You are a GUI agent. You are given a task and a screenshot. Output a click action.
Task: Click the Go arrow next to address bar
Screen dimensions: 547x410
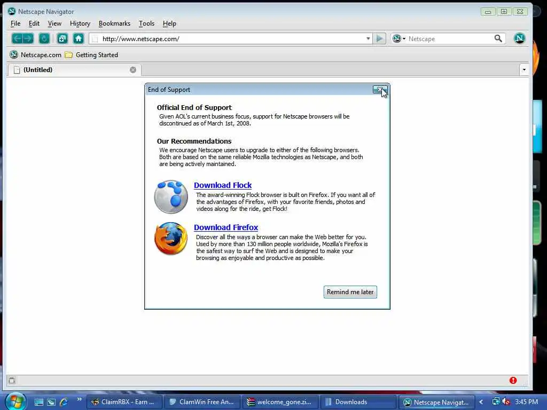coord(380,38)
